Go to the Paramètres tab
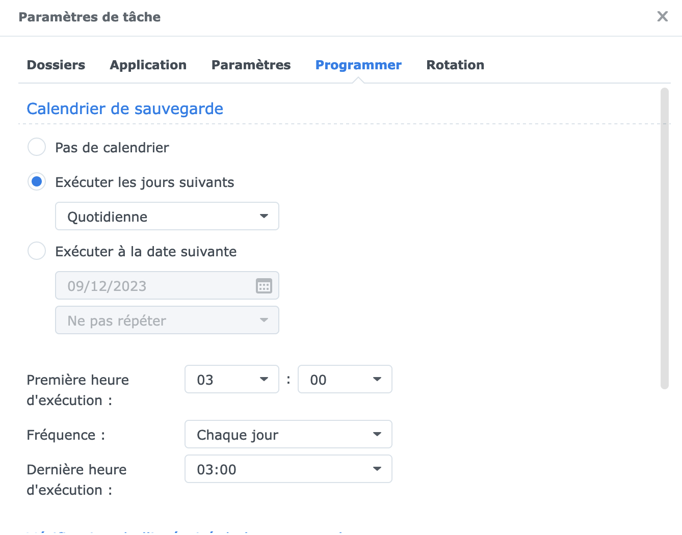 tap(251, 65)
